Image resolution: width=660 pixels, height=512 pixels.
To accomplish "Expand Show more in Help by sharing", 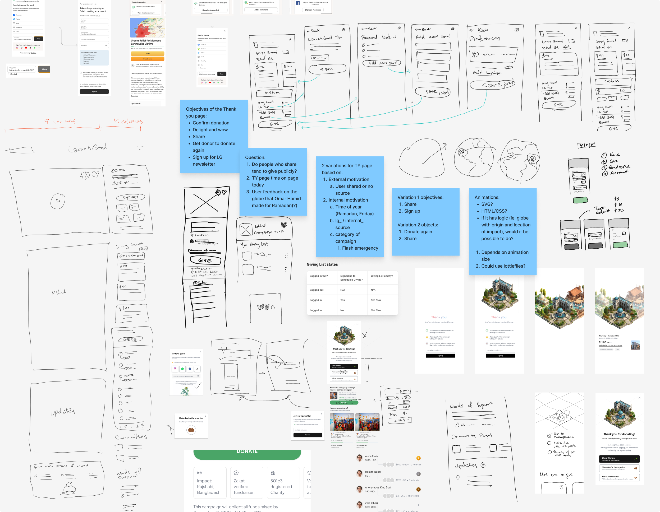I will pyautogui.click(x=203, y=68).
